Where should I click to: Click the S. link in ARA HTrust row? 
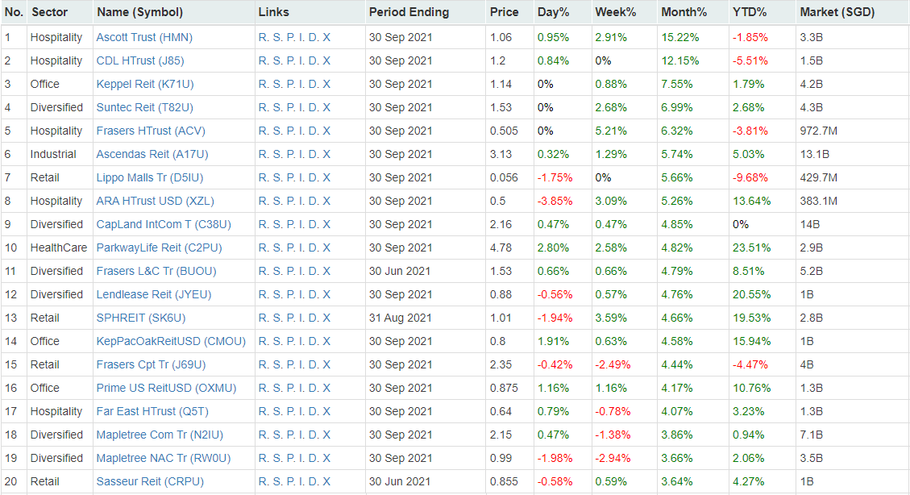click(277, 201)
